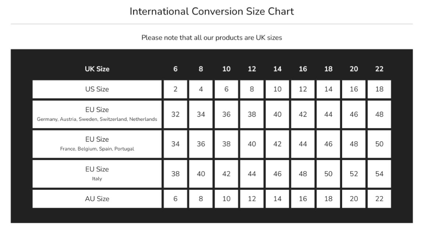Click the US Size 2 cell
Viewport: 423px width, 233px height.
[175, 89]
